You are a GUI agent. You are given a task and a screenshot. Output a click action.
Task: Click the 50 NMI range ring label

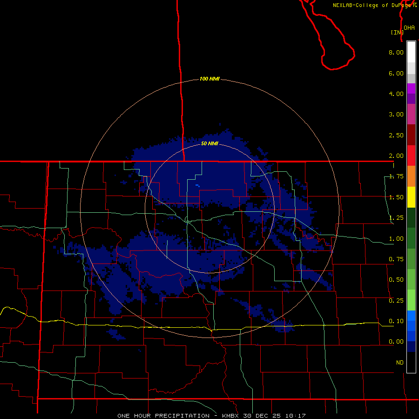(209, 143)
